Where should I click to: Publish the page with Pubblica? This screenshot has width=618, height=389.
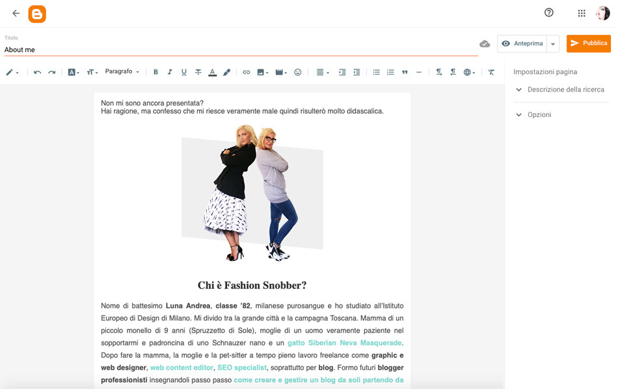point(589,44)
